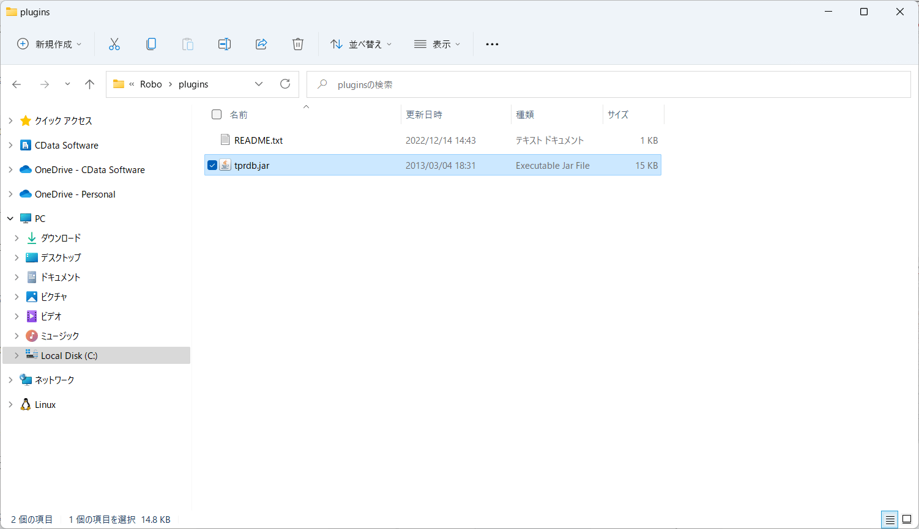Go back with the left arrow

coord(17,84)
